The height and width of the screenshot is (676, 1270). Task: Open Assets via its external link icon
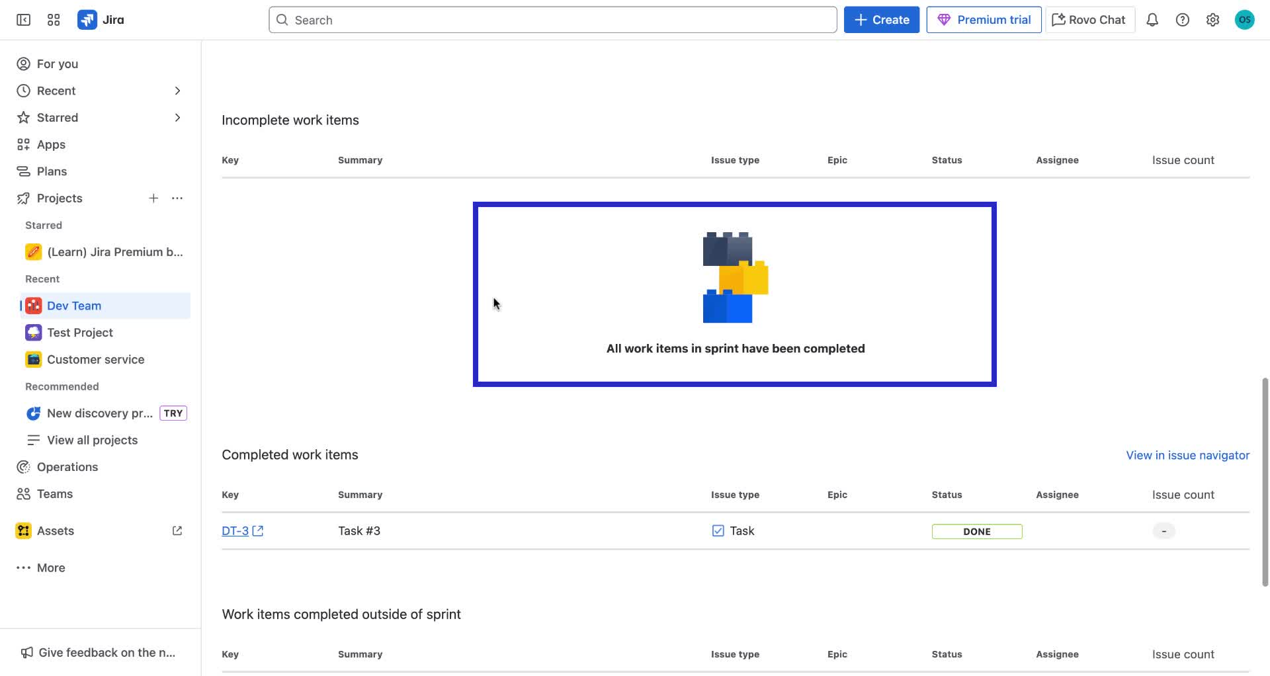pyautogui.click(x=177, y=530)
